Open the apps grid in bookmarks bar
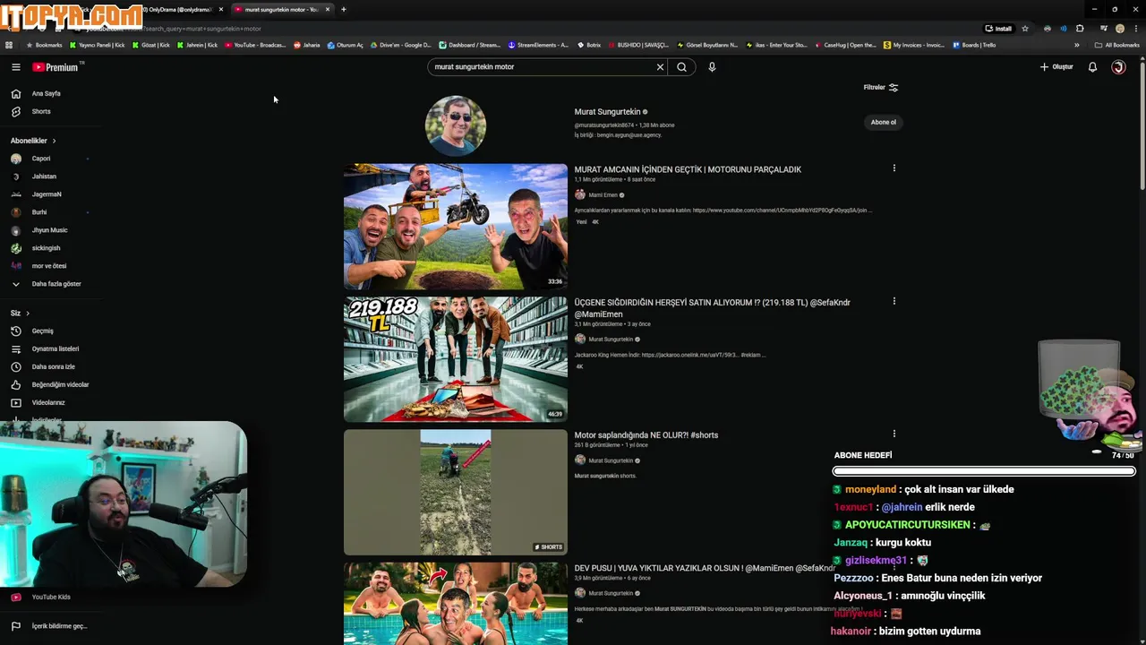1146x645 pixels. (9, 45)
